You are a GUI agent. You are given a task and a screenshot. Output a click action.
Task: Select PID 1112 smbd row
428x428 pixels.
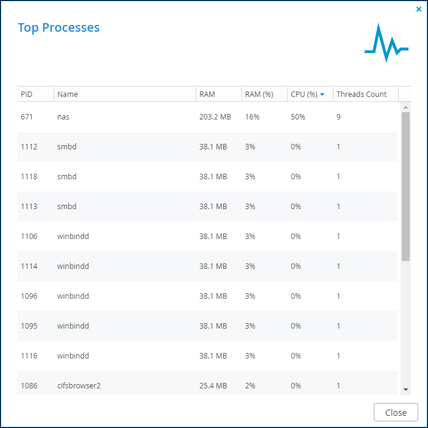(207, 146)
